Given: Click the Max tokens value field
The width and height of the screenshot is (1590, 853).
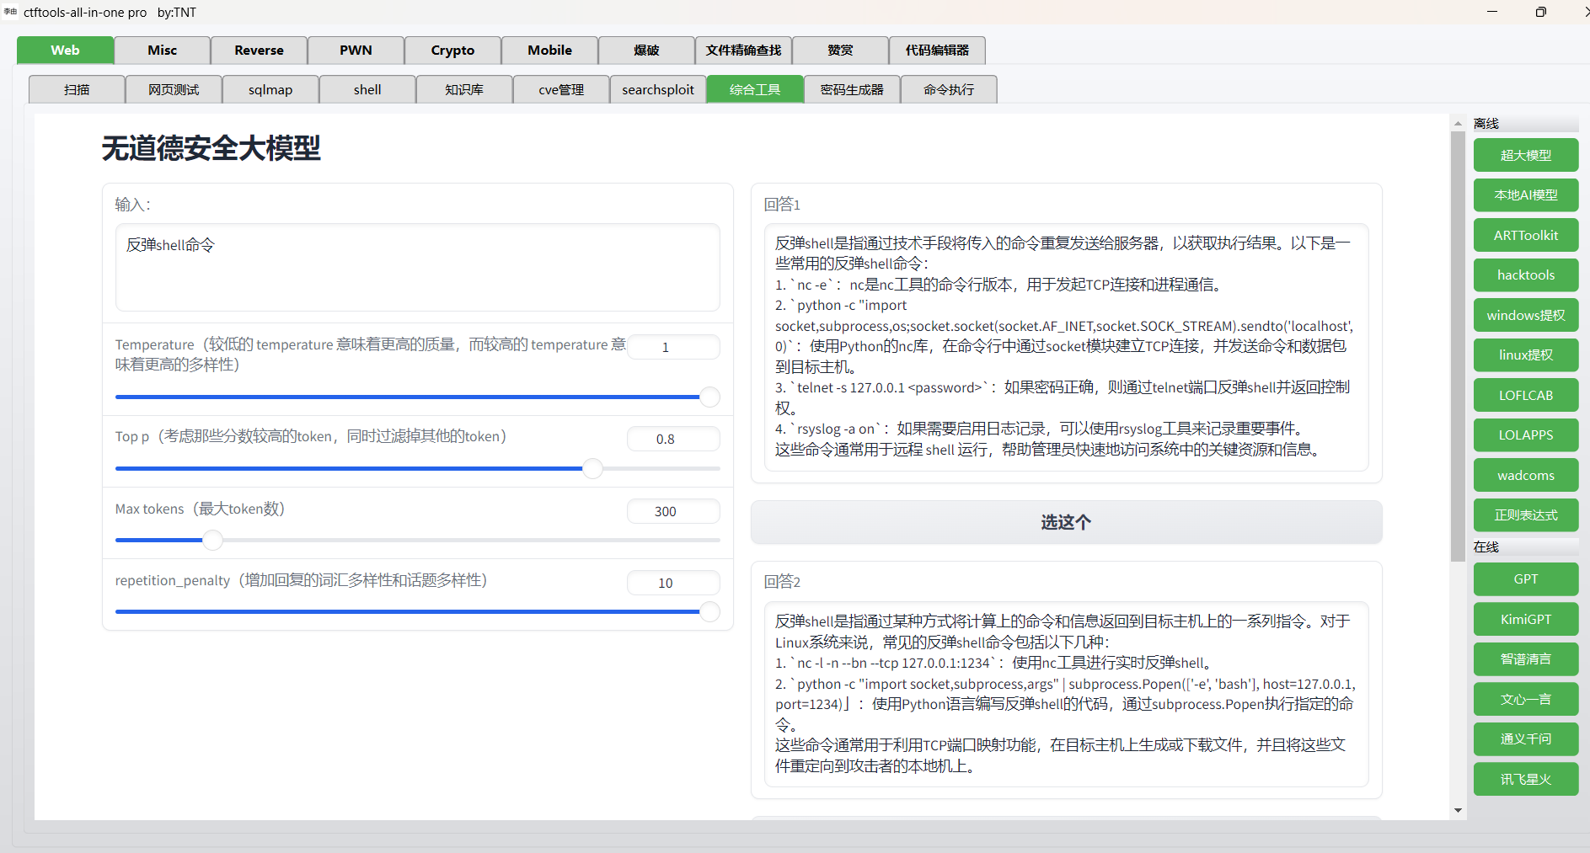Looking at the screenshot, I should click(x=672, y=511).
